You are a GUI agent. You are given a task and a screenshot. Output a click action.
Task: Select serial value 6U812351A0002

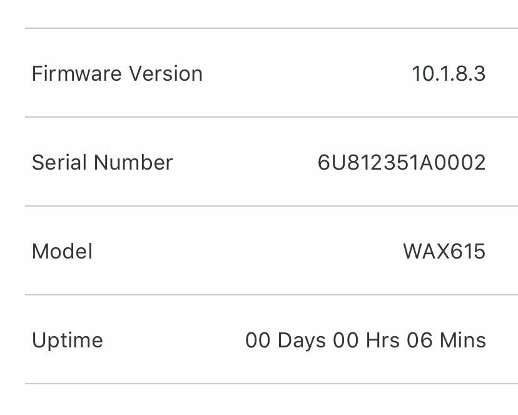pos(402,162)
